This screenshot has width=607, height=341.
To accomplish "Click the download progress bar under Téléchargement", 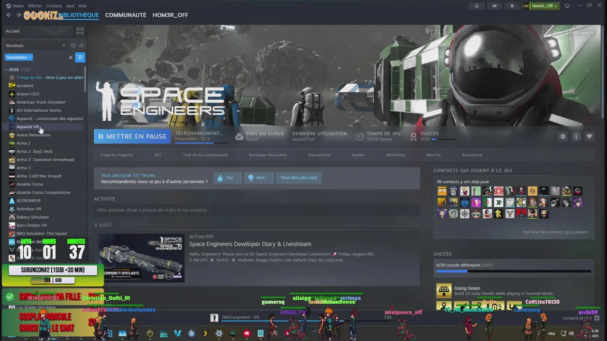I will click(201, 142).
